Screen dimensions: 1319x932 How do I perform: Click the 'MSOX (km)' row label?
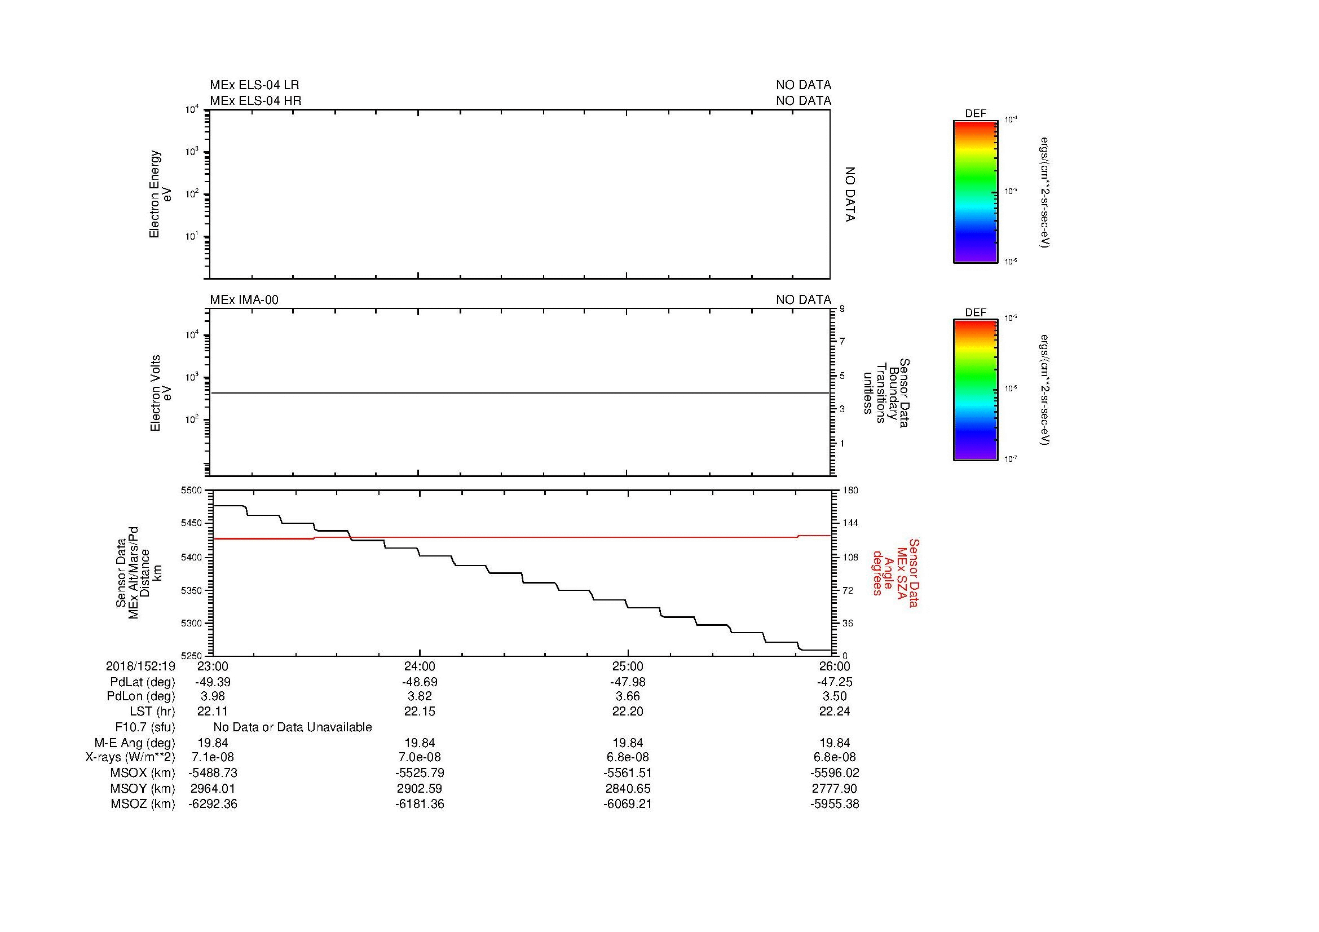[142, 774]
